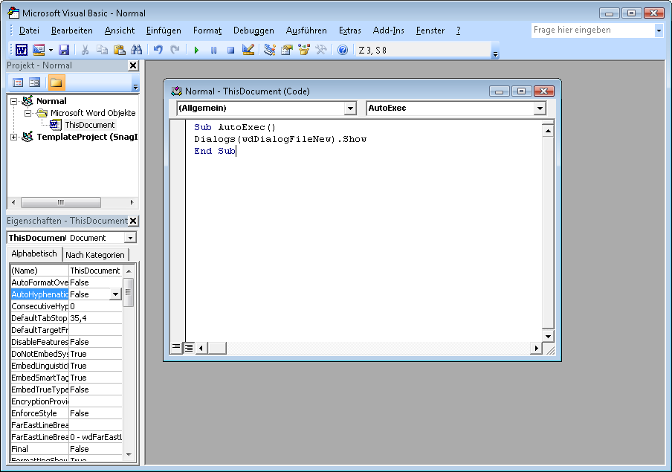Open the Debuggen menu
The image size is (672, 472).
tap(253, 30)
